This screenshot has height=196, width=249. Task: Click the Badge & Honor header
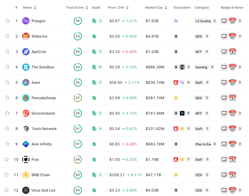click(x=232, y=8)
